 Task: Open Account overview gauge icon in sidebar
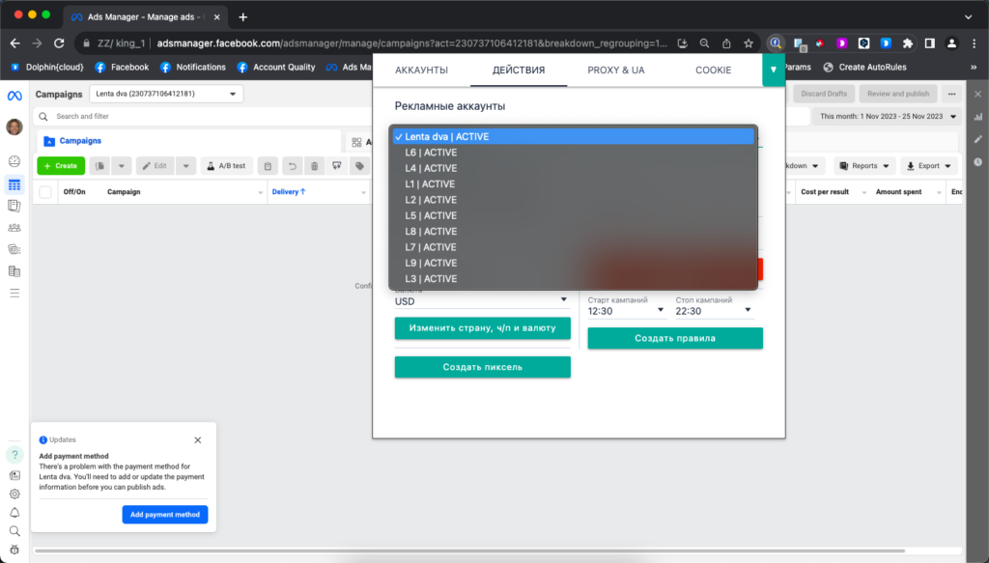coord(14,161)
